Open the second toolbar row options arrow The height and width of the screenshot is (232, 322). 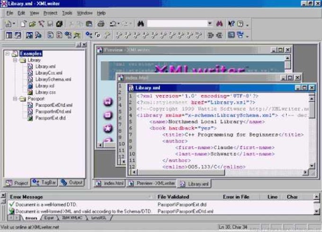tap(248, 36)
